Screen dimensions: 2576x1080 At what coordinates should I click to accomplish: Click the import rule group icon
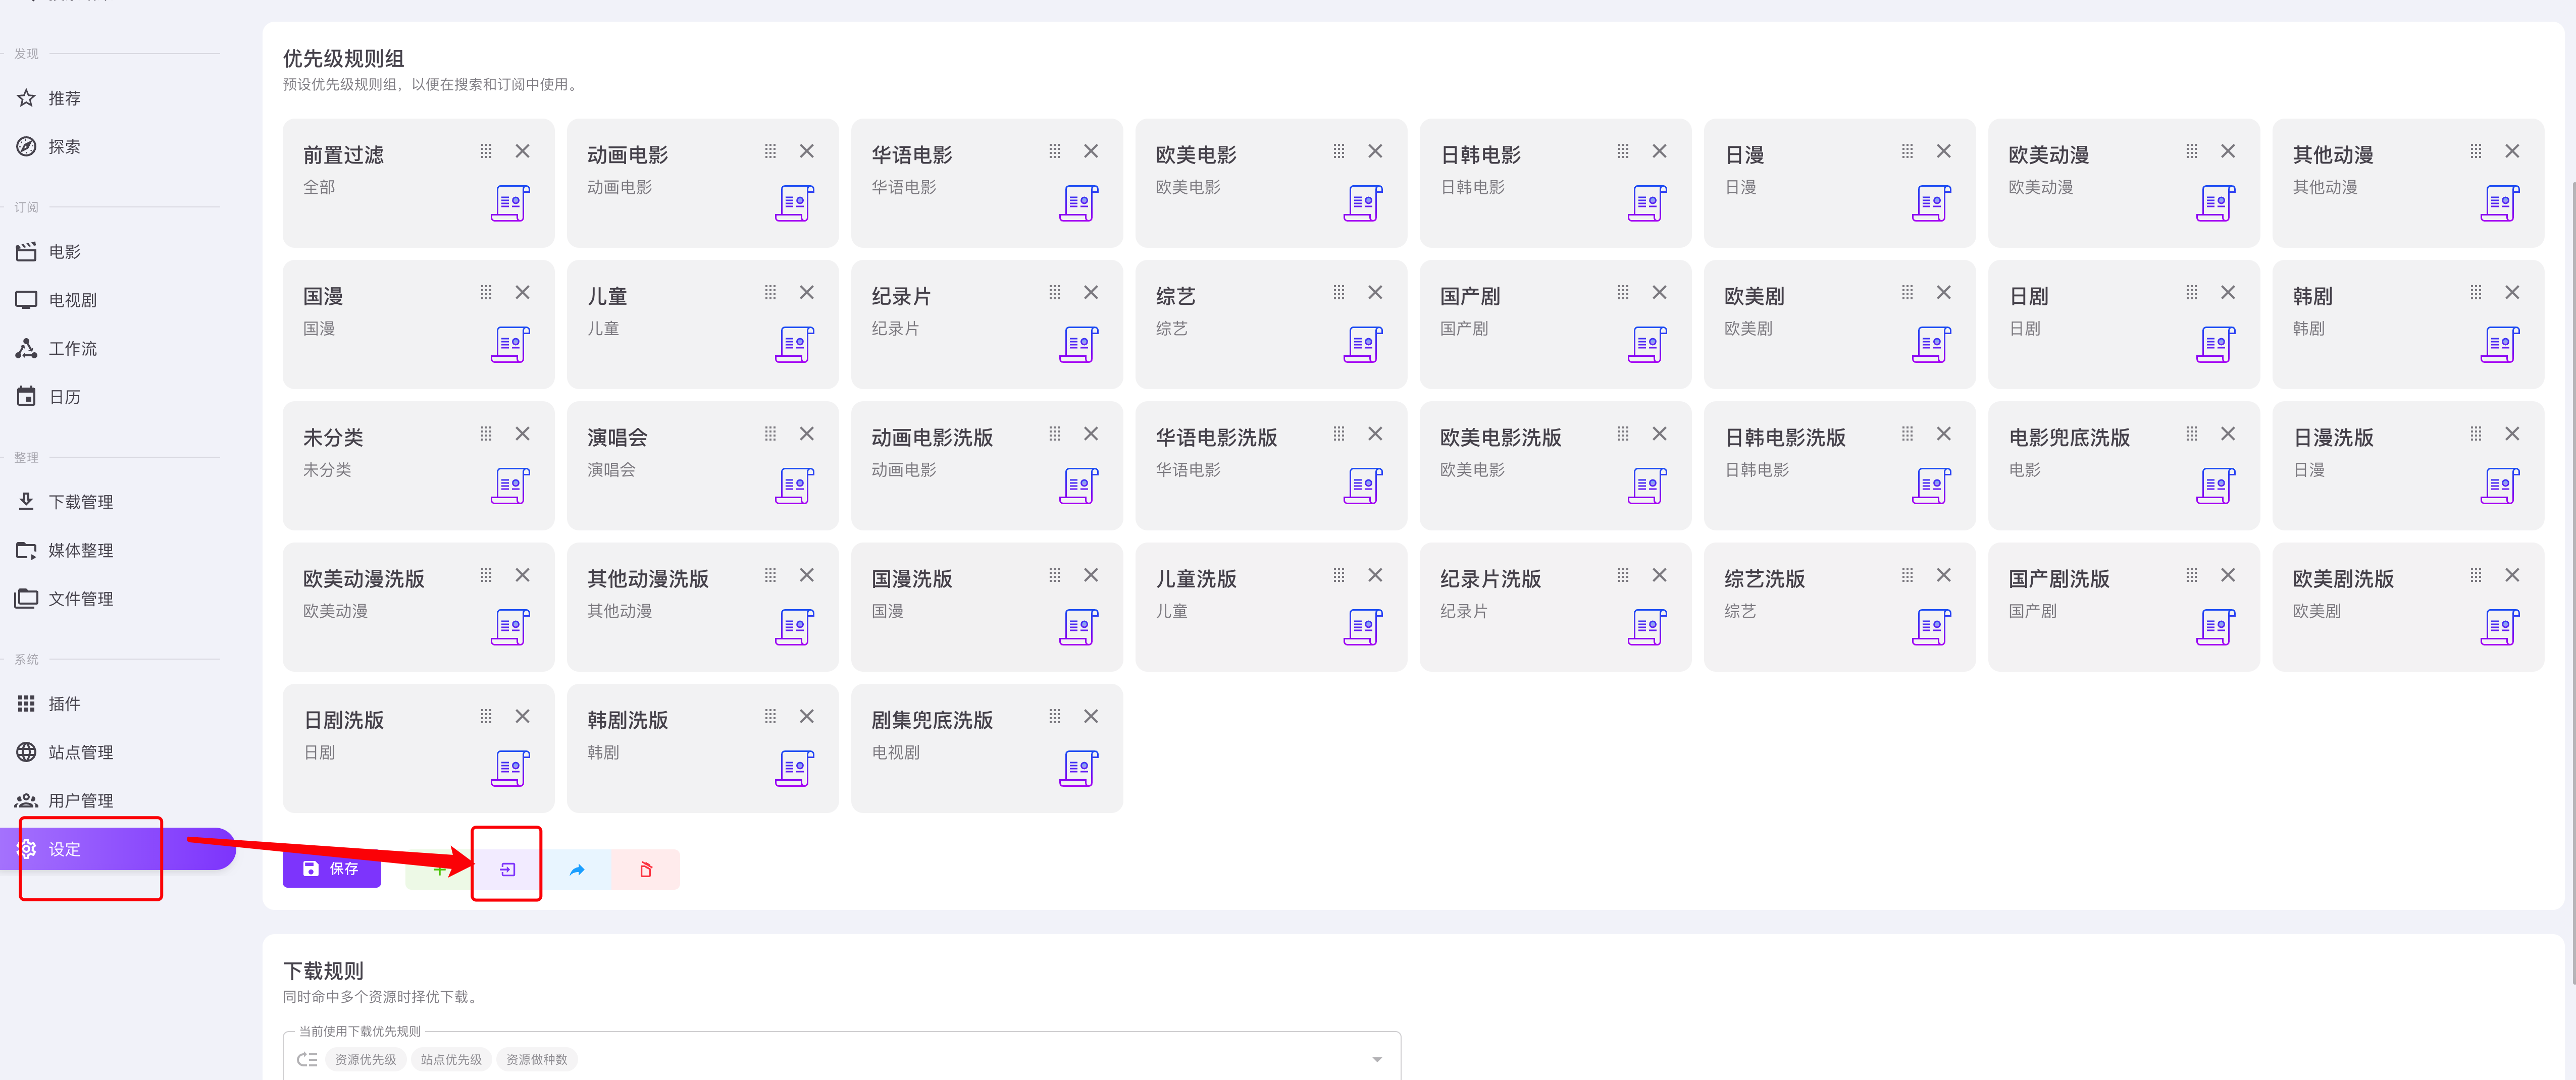point(507,869)
